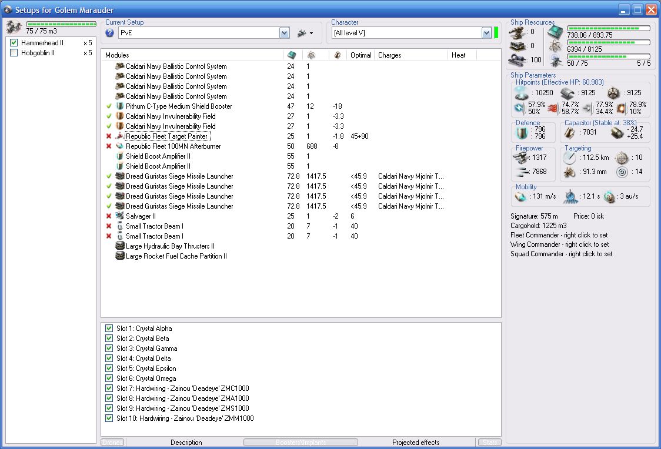
Task: Click the CPU chip icon in Ship Resources
Action: point(555,32)
